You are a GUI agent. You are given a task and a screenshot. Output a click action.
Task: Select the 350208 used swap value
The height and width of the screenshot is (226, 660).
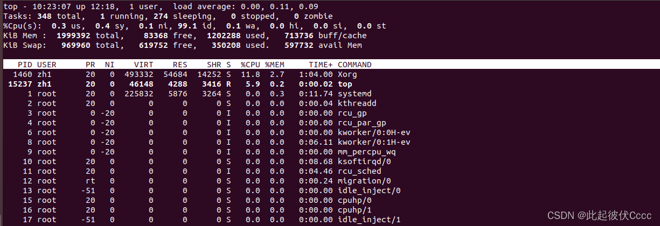point(226,45)
